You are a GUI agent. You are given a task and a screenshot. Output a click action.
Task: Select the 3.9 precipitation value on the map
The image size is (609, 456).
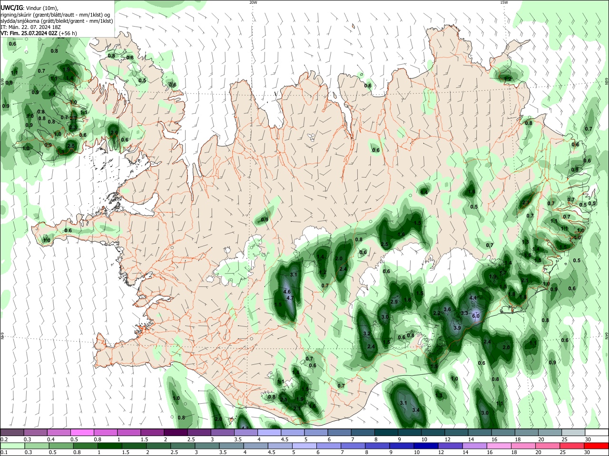457,328
